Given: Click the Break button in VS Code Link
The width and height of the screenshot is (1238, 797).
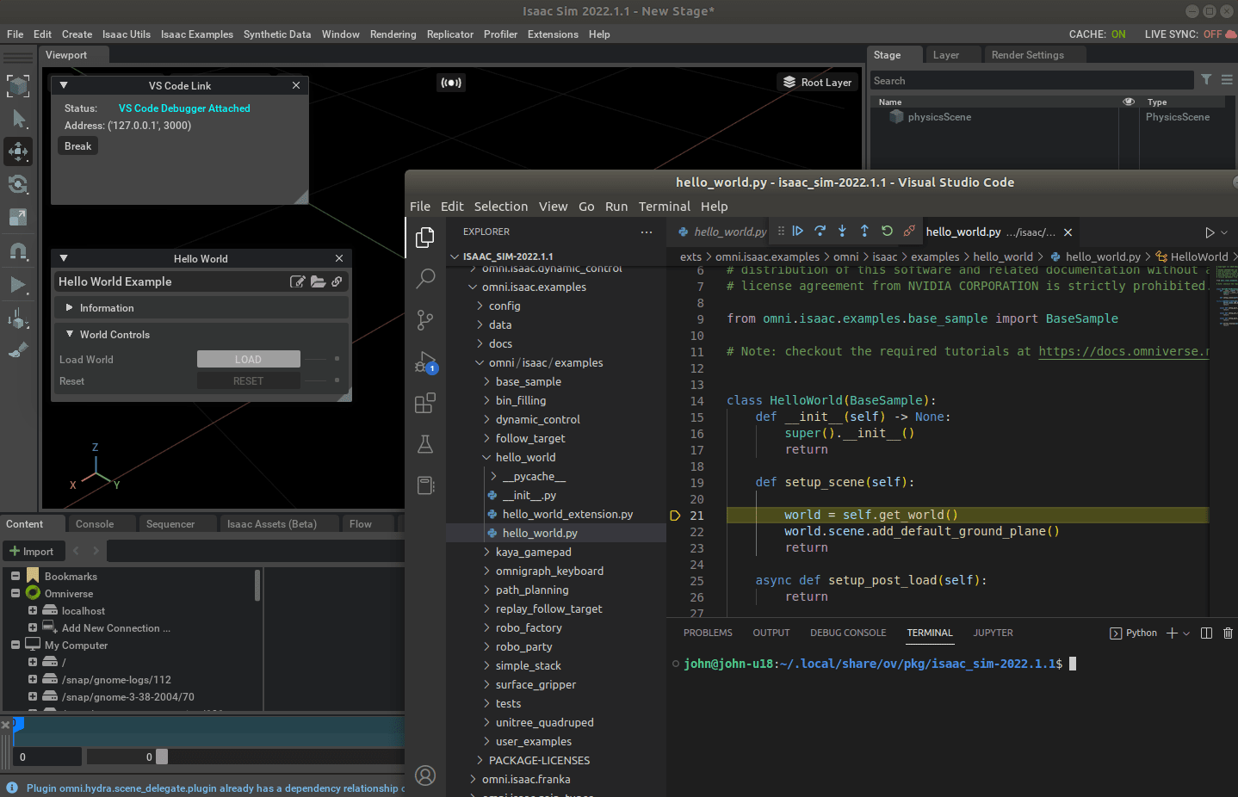Looking at the screenshot, I should click(x=77, y=145).
